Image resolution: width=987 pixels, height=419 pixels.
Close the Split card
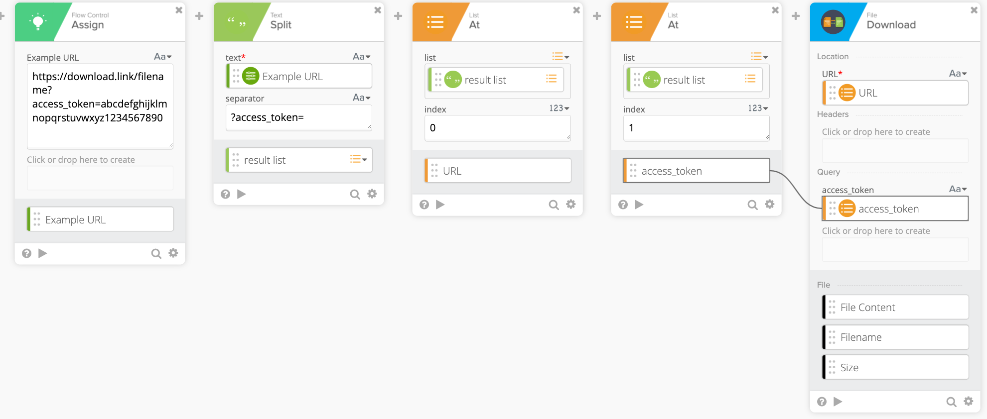click(x=378, y=10)
